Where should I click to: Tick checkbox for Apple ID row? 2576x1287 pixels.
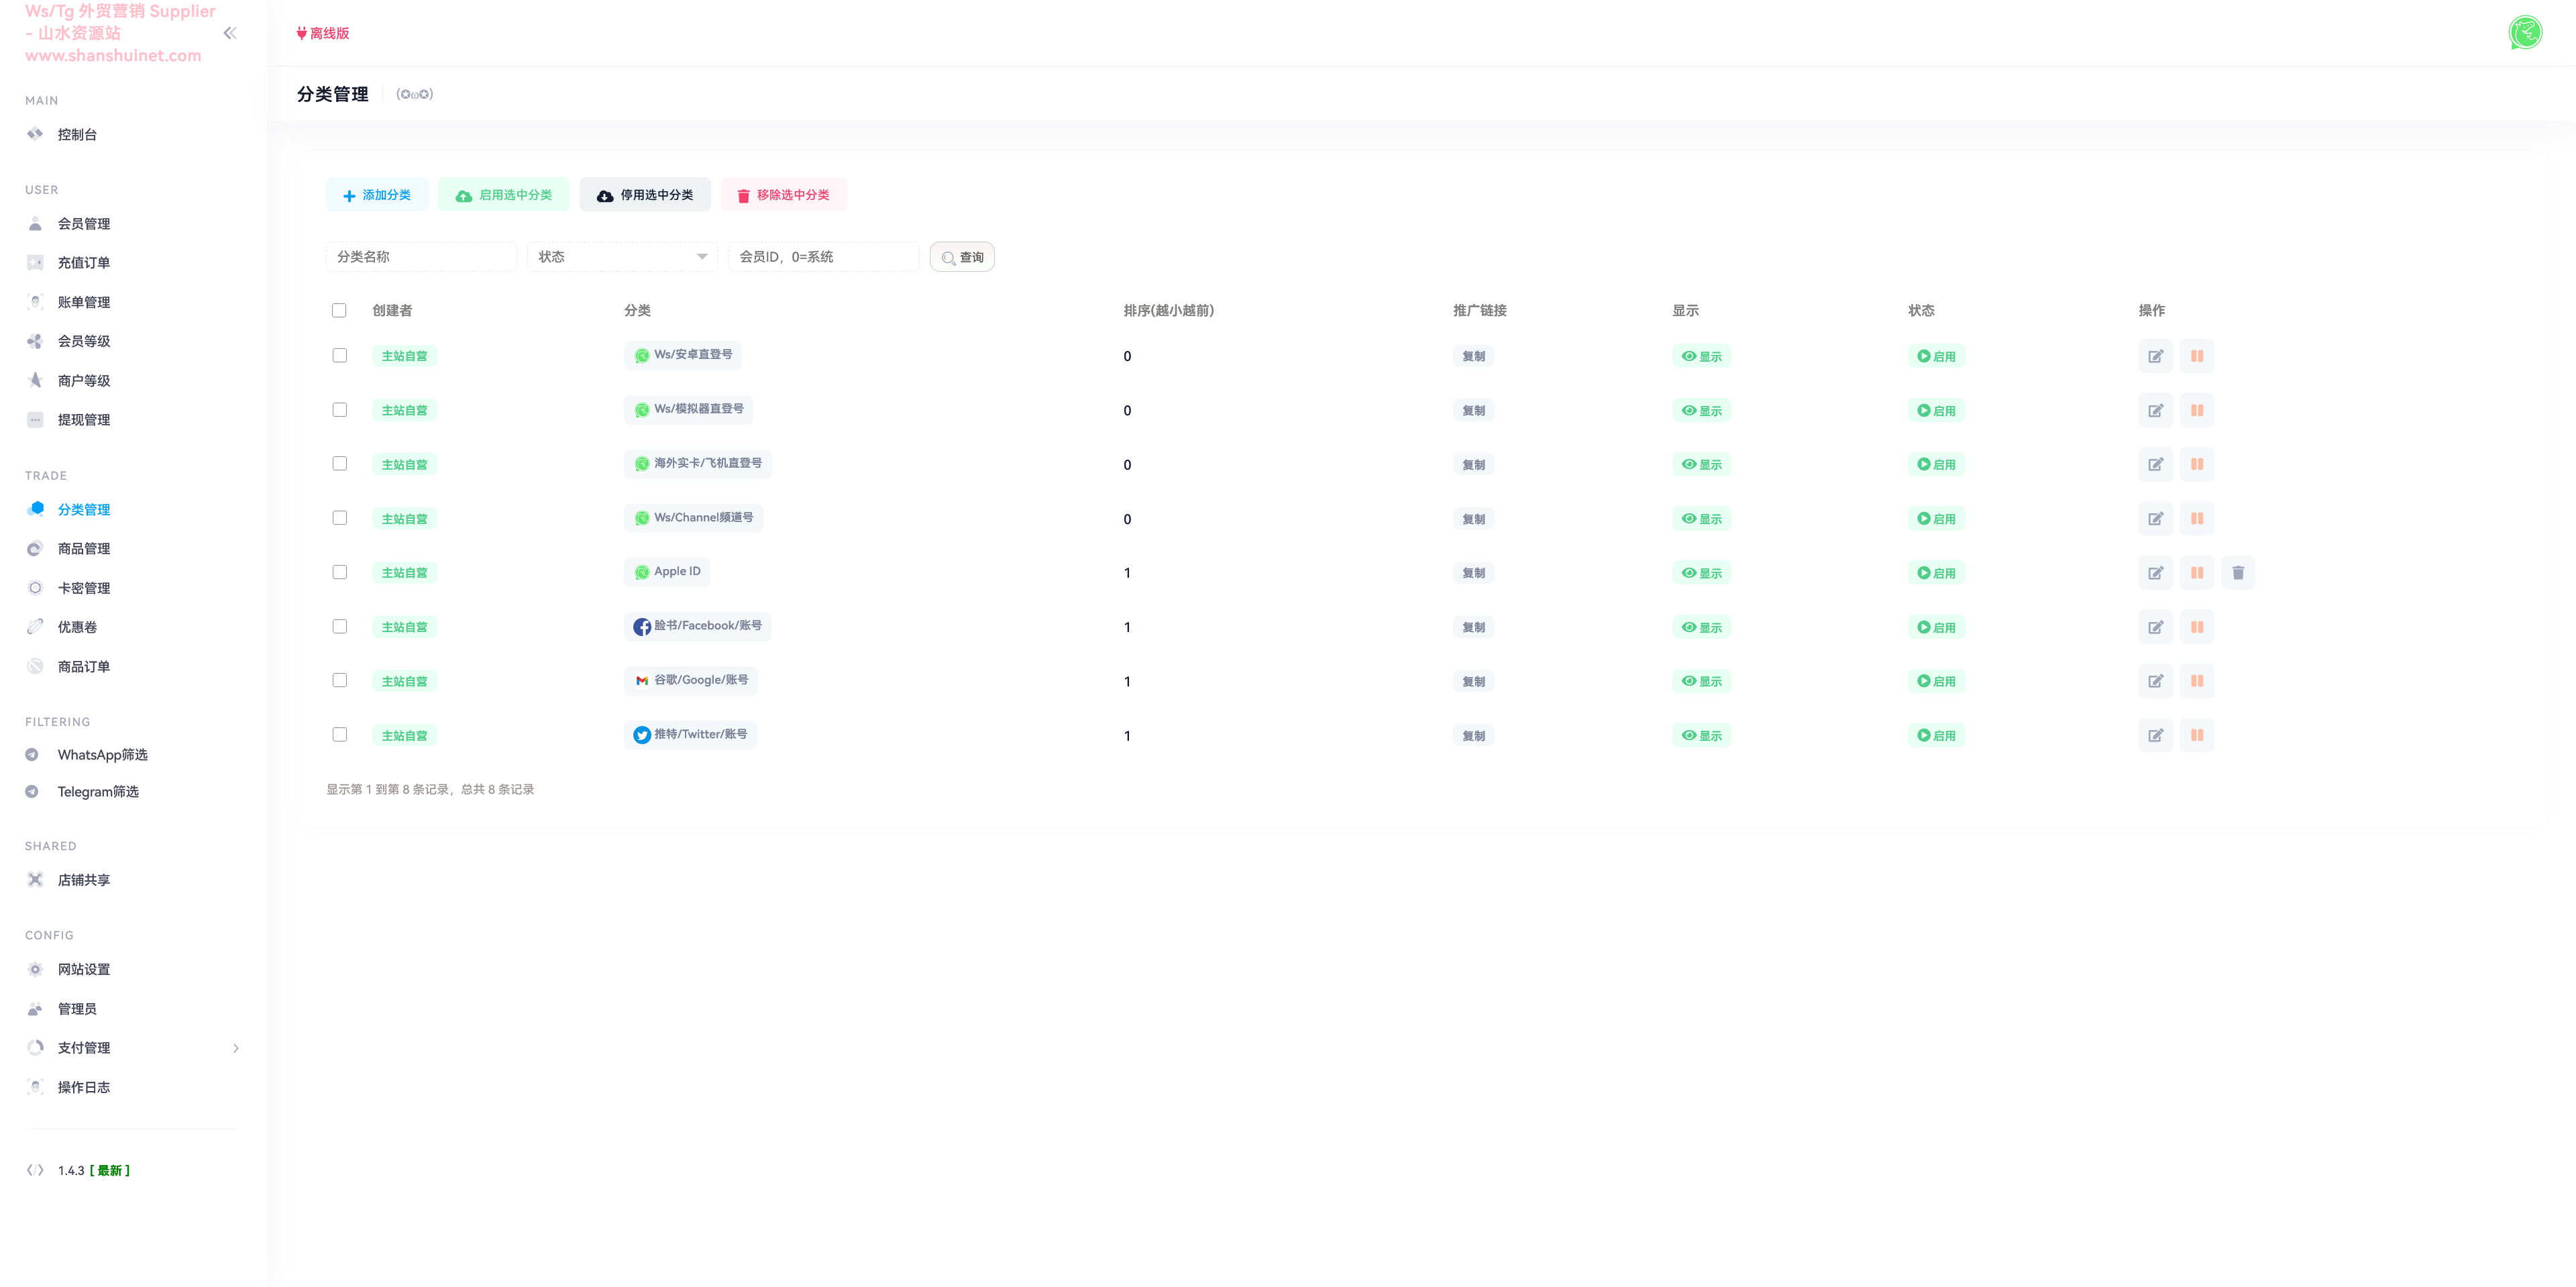pos(340,572)
